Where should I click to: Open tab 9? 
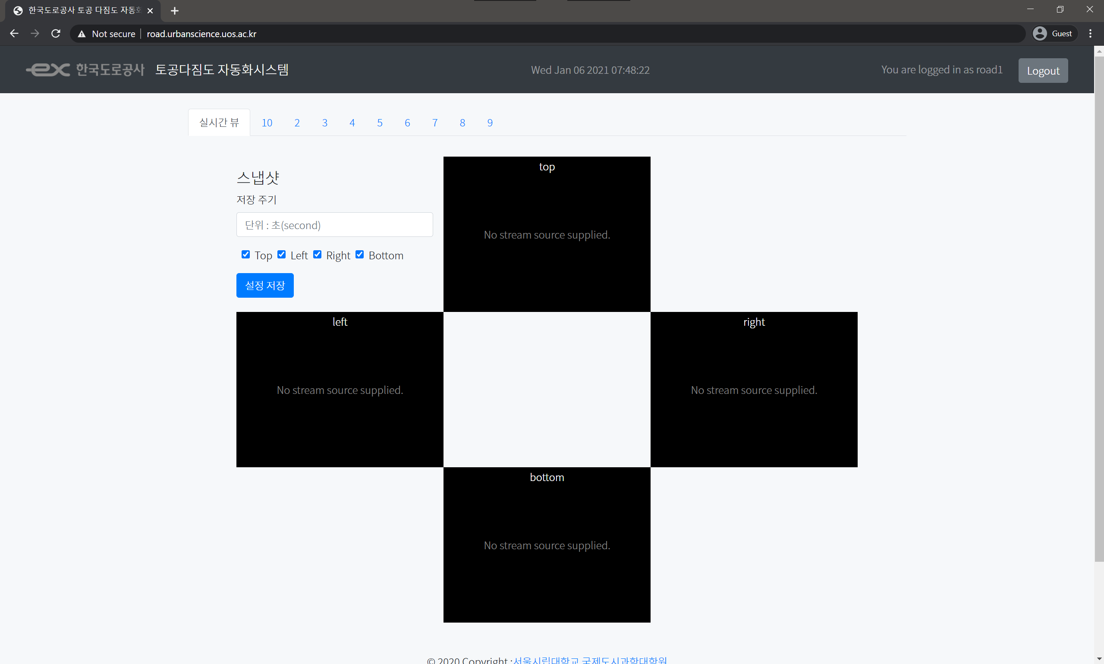tap(490, 123)
